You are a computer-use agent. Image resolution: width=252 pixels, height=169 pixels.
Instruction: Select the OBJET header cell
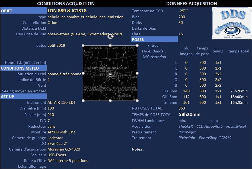24,11
